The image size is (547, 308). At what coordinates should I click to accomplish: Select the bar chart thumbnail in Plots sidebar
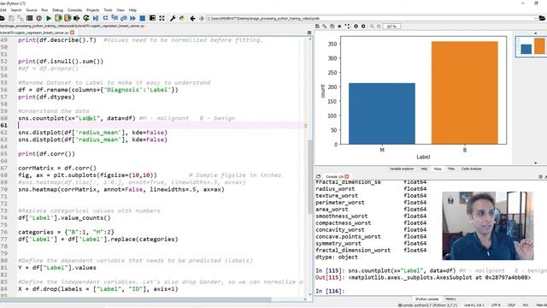[531, 46]
